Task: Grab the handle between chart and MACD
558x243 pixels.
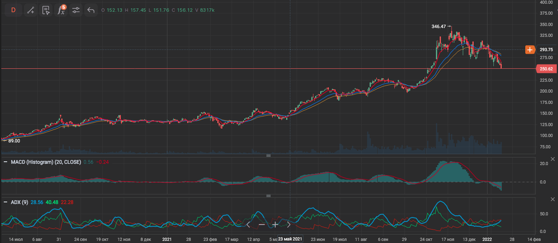Action: (x=268, y=156)
